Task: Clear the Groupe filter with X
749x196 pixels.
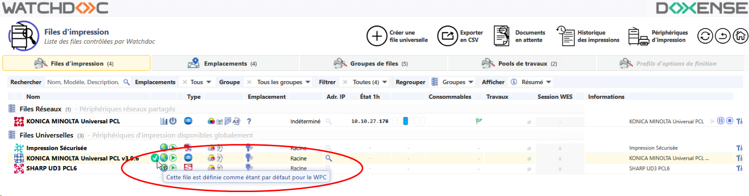Action: (x=250, y=82)
